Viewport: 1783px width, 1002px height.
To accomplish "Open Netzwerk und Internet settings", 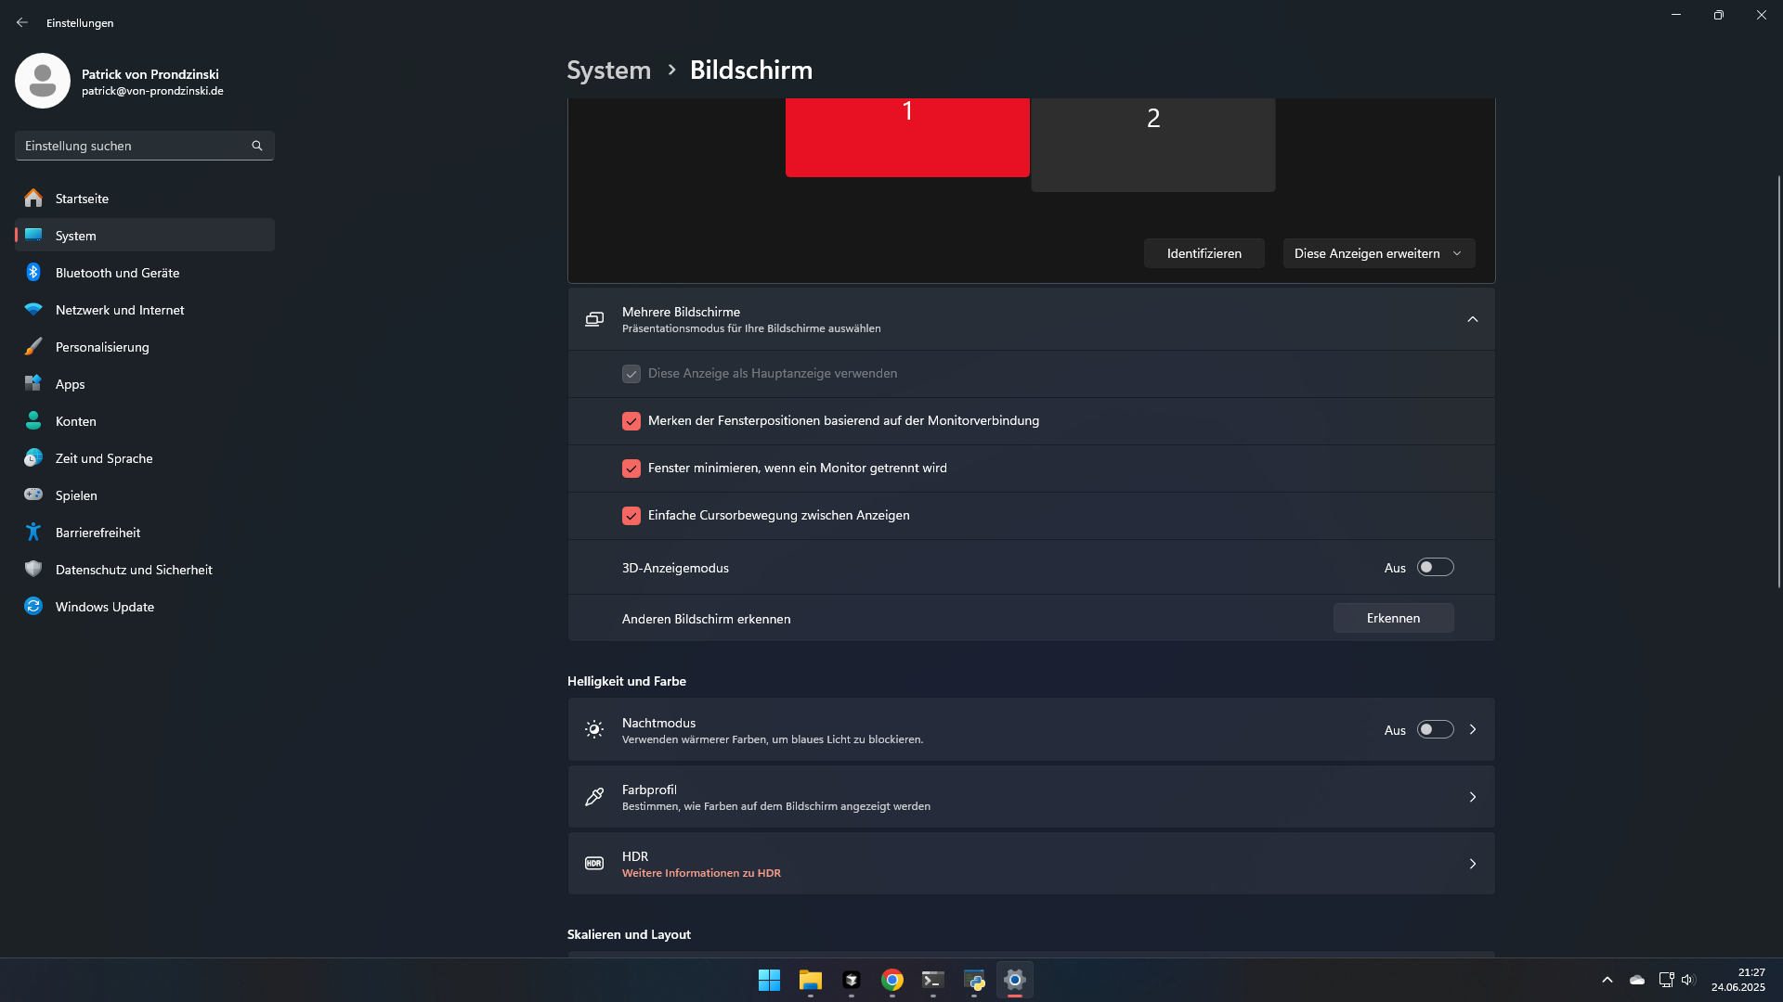I will pos(120,310).
